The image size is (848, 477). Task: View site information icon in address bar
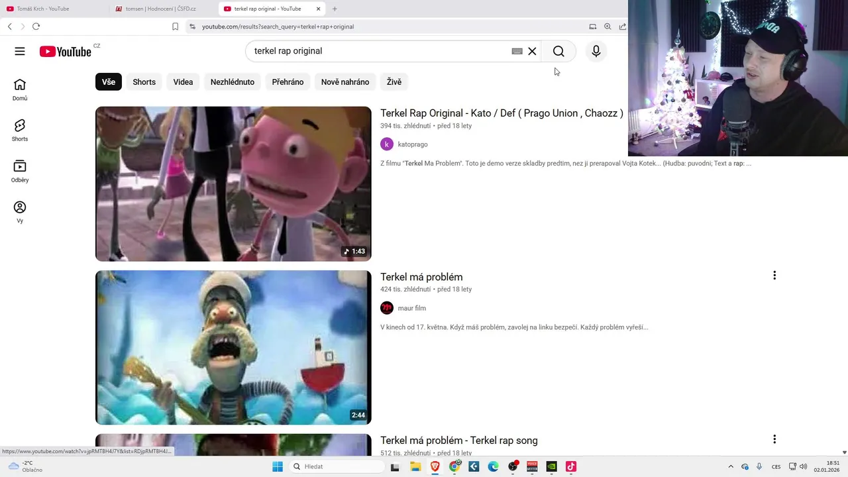tap(192, 26)
